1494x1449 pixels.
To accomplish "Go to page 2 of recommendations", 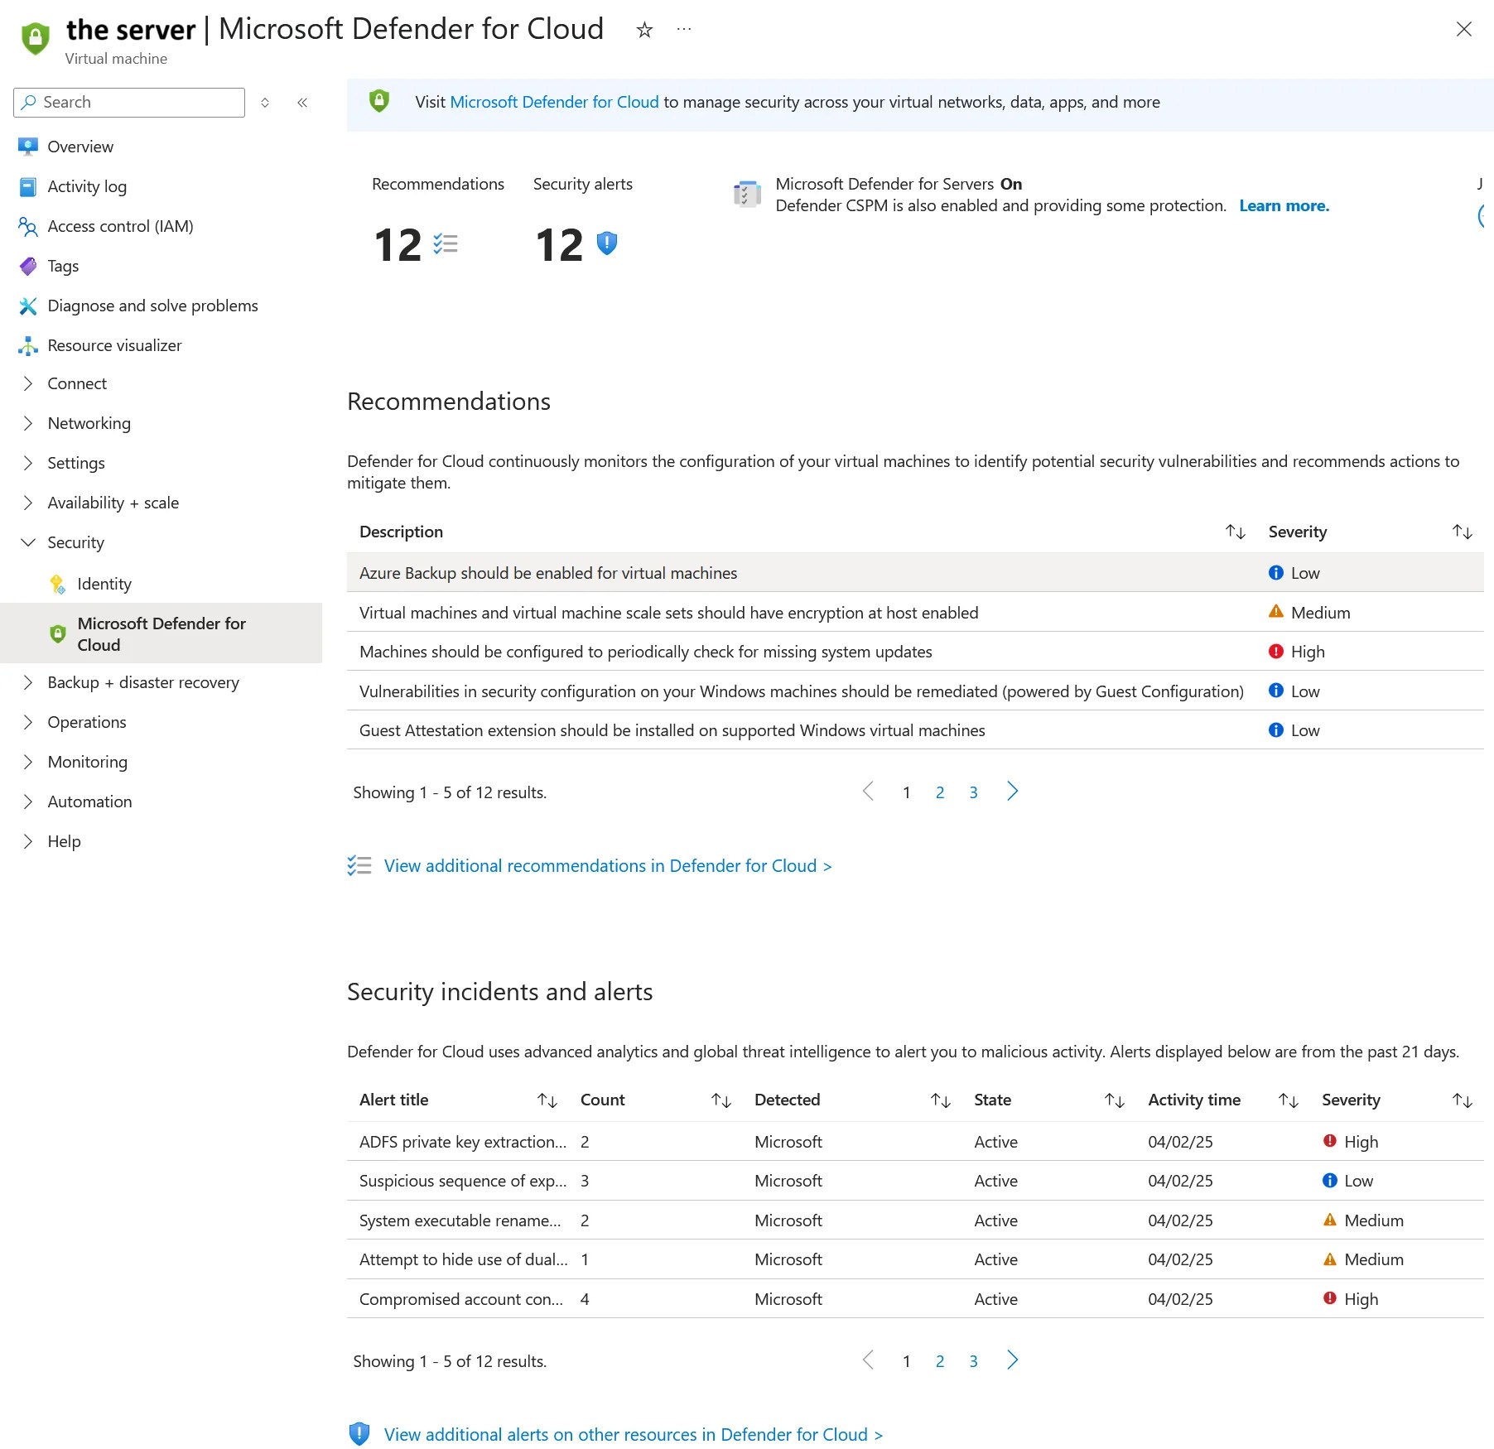I will [940, 792].
